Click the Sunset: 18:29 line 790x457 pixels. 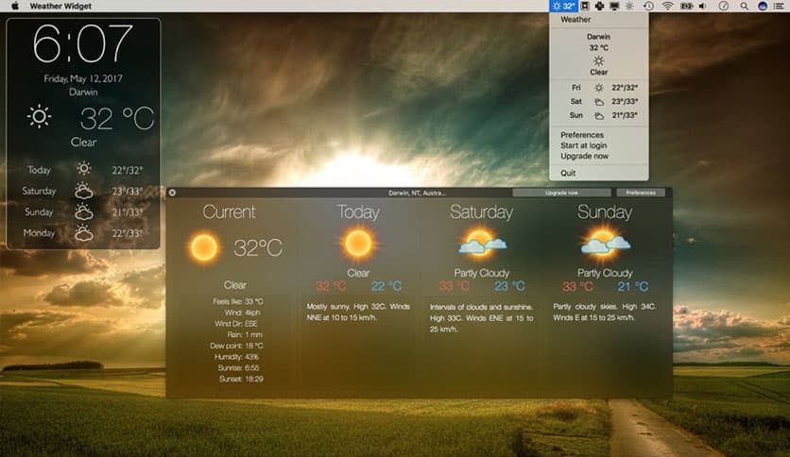(241, 379)
